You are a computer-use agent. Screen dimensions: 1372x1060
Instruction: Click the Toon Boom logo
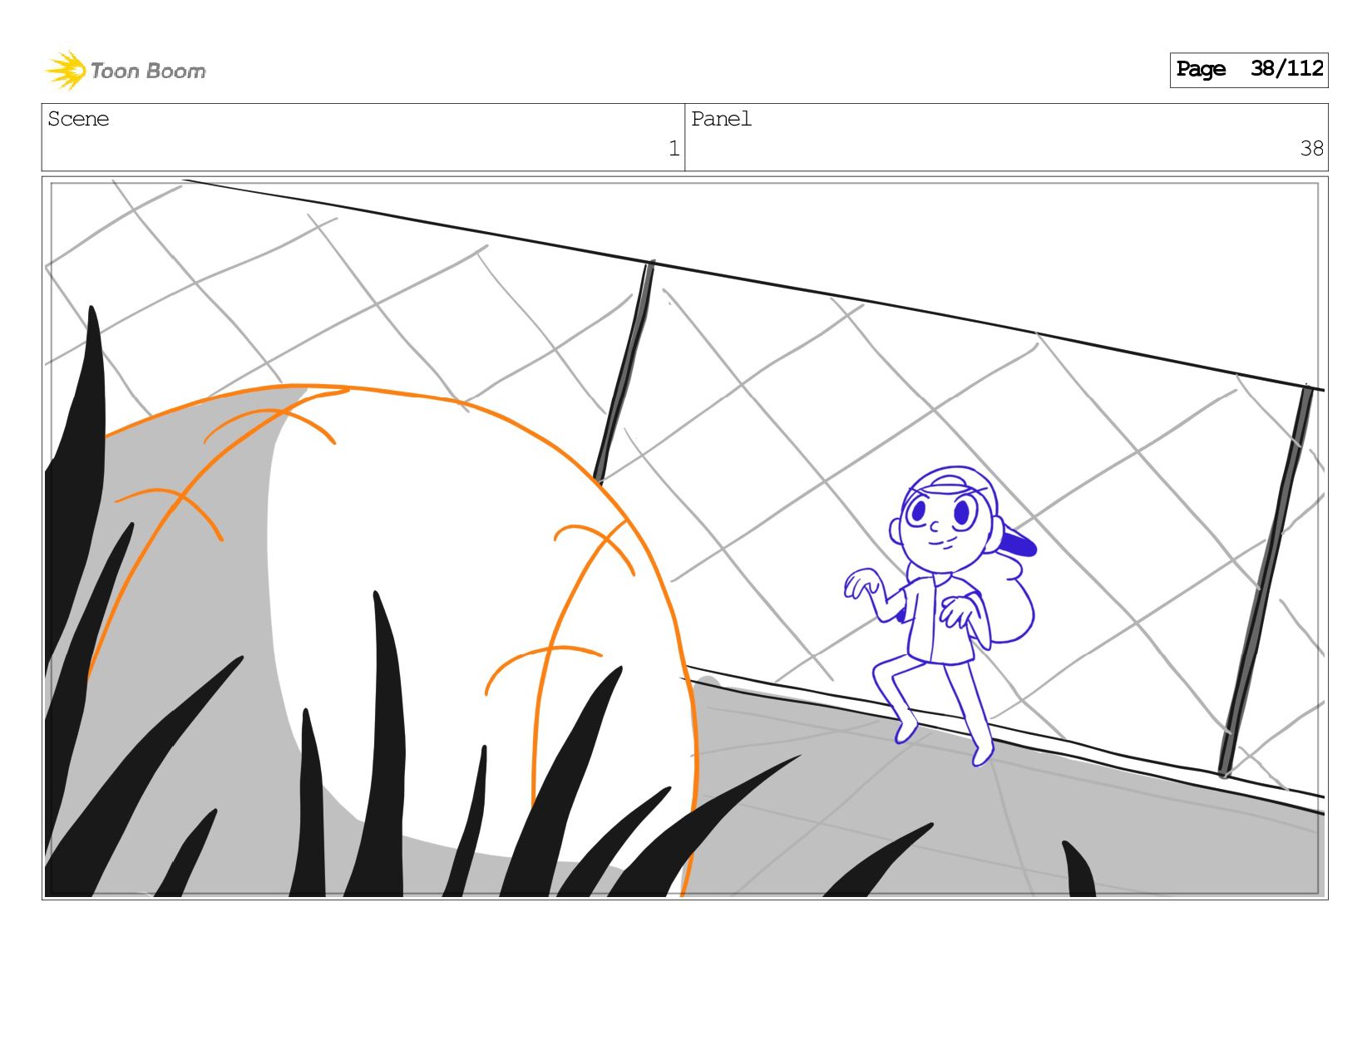click(126, 71)
